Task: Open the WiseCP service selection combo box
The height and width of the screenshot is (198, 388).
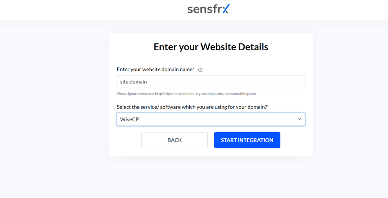Action: tap(211, 119)
